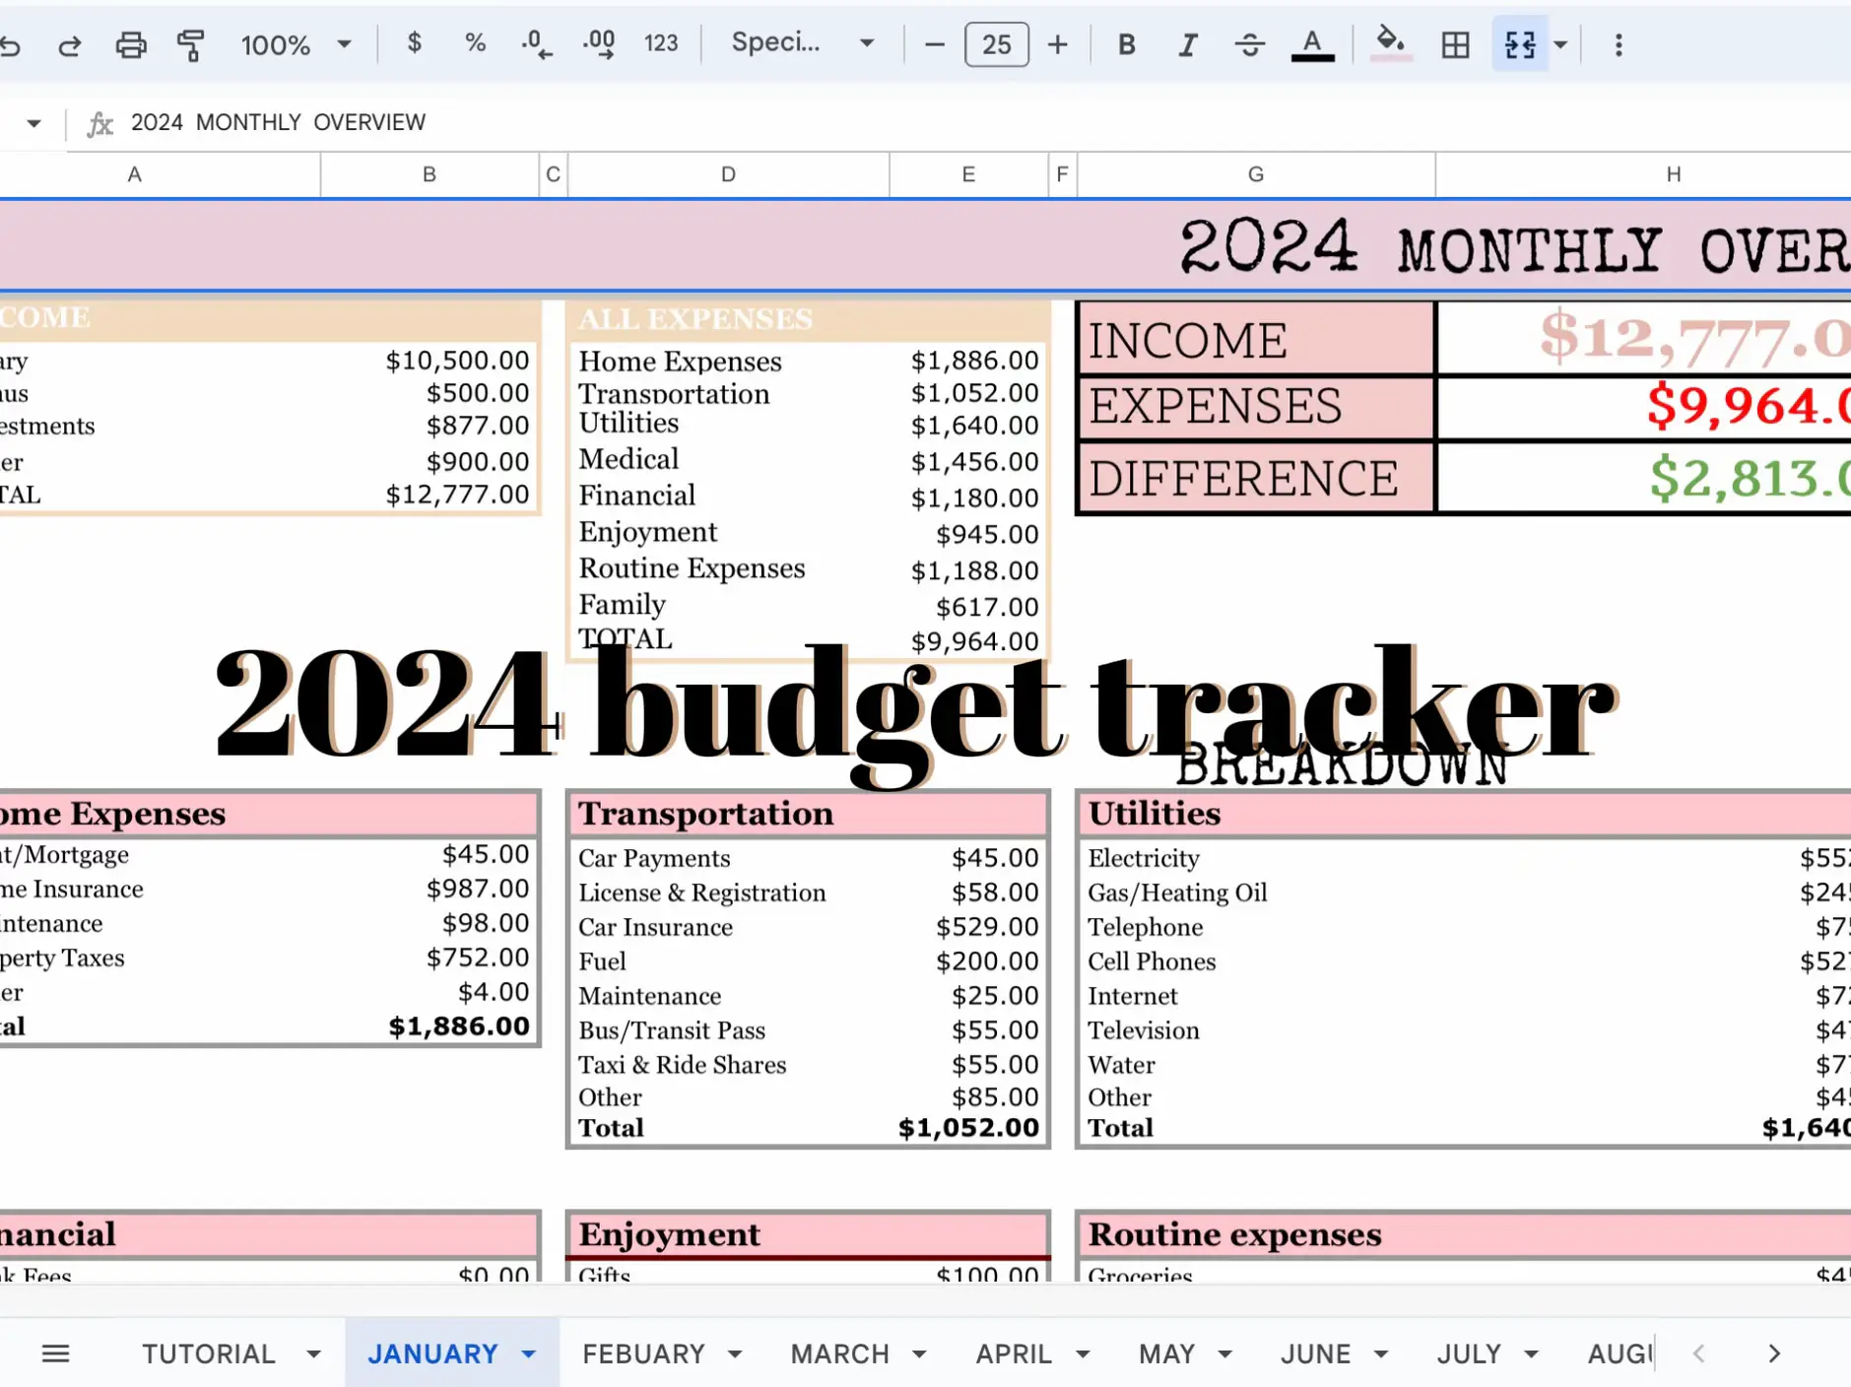The image size is (1851, 1387).
Task: Select the Enjoyment section header
Action: [808, 1234]
